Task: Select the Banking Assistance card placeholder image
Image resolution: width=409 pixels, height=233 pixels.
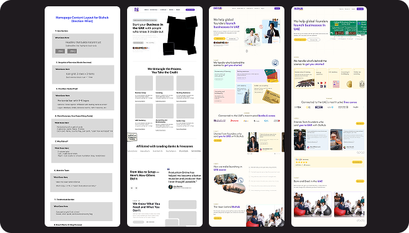Action: coord(185,83)
